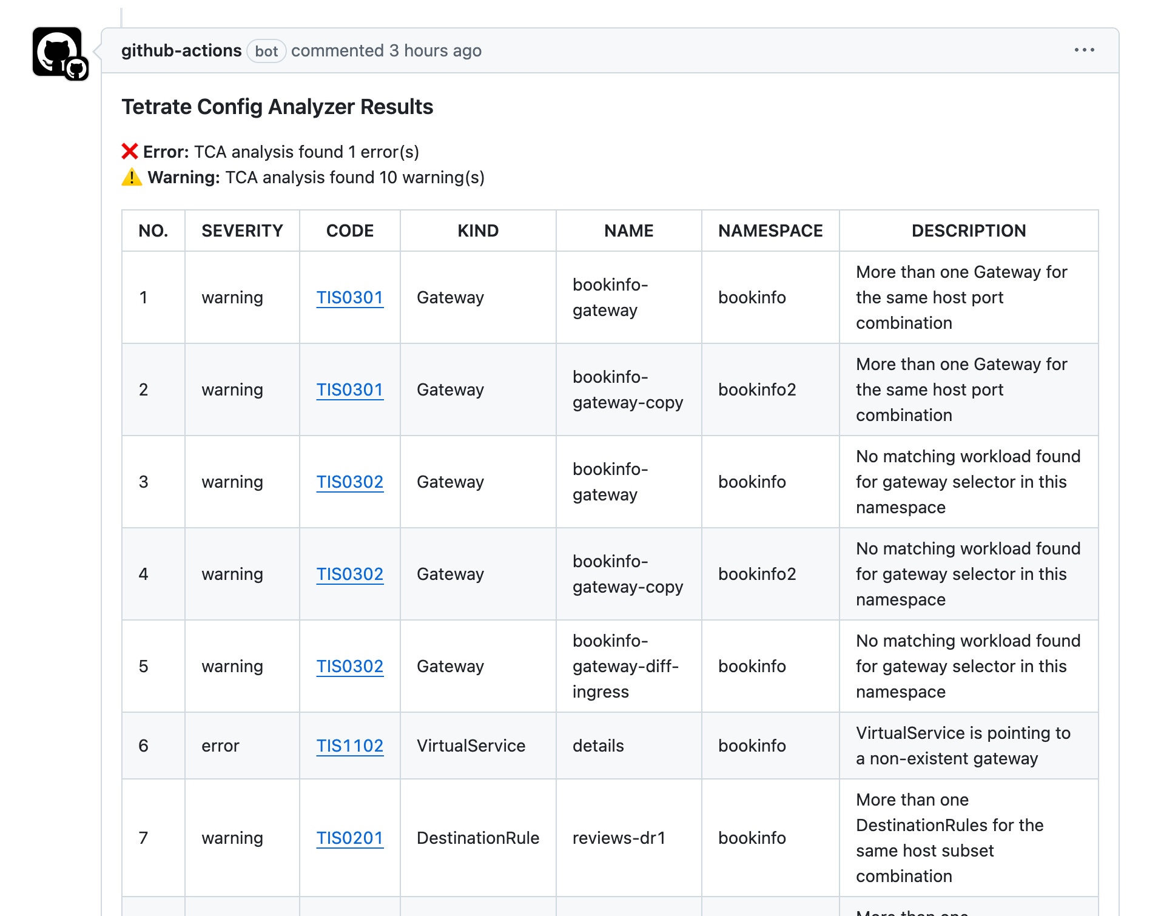Open TIS0302 link in row 5
Viewport: 1161px width, 916px height.
[x=350, y=666]
